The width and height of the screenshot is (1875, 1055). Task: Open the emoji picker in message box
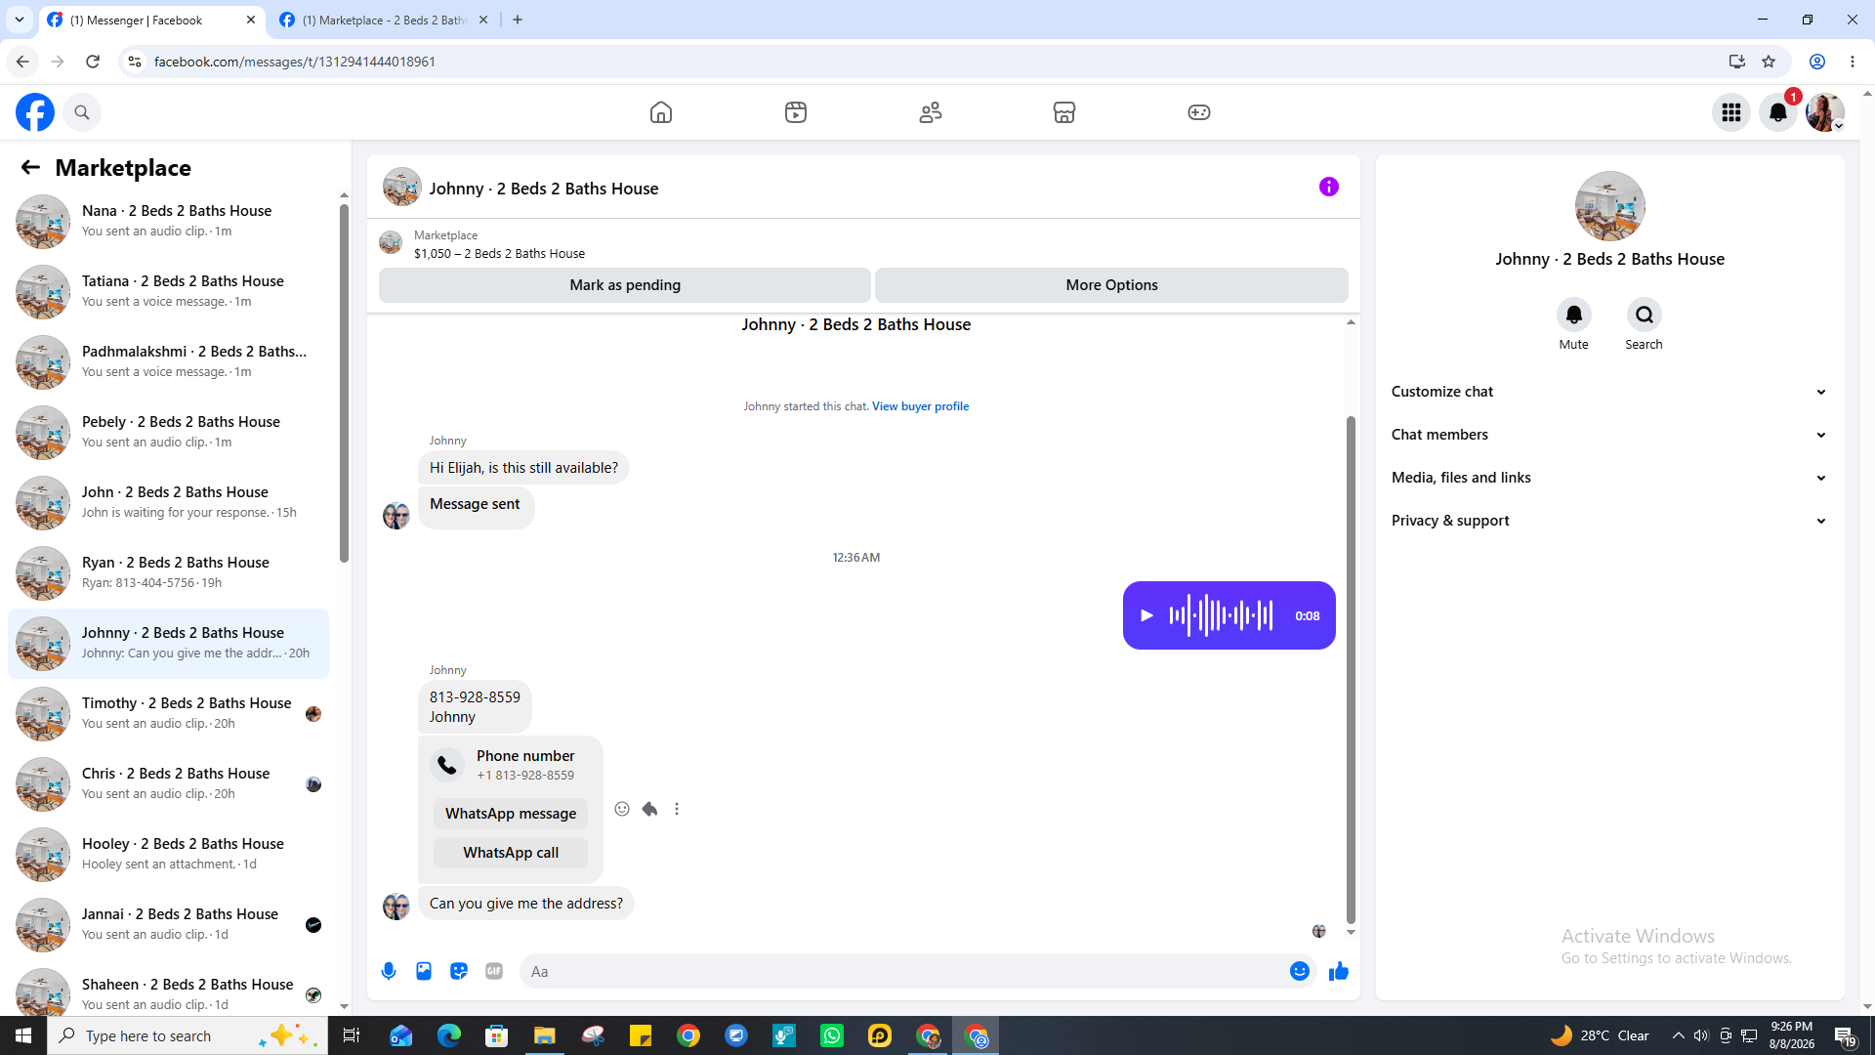pyautogui.click(x=1300, y=971)
